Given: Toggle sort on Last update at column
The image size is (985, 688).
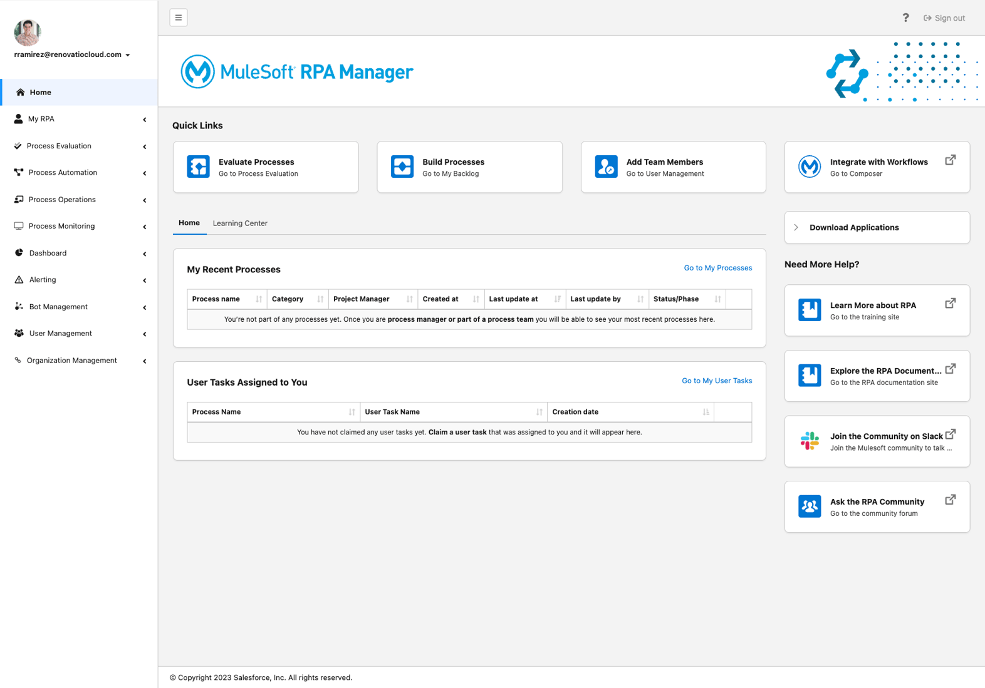Looking at the screenshot, I should 557,299.
